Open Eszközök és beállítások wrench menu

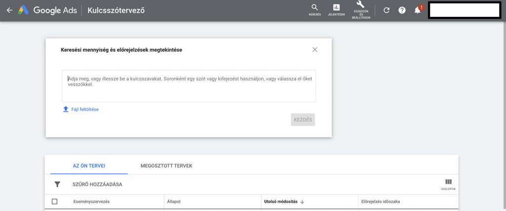point(361,10)
